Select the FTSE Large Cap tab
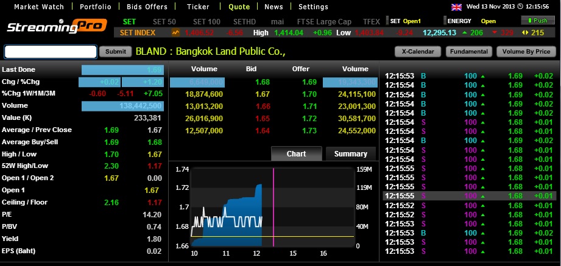The image size is (561, 266). point(324,22)
